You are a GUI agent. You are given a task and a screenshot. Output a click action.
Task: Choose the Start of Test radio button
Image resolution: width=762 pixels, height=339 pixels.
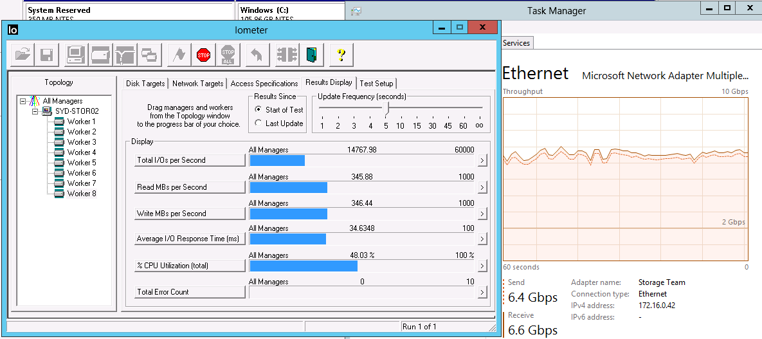258,110
